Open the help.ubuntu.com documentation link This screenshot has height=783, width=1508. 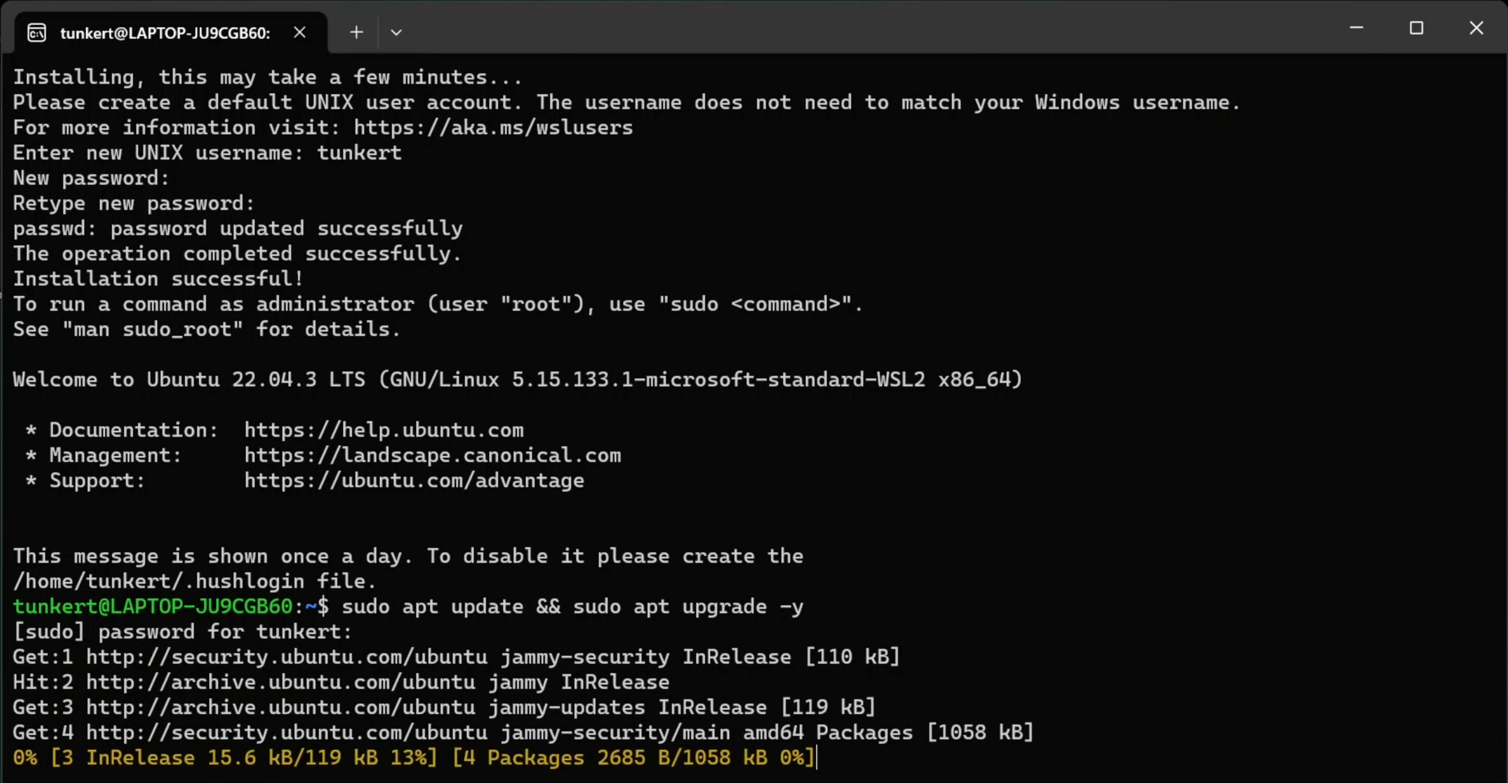point(383,430)
